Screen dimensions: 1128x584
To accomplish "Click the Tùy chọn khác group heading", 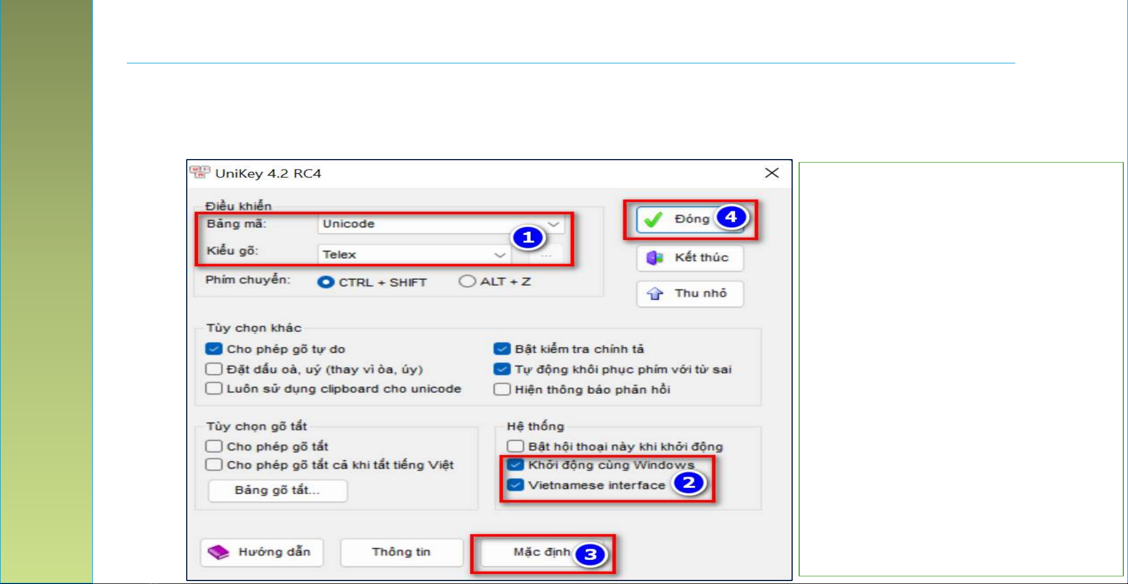I will [x=254, y=328].
